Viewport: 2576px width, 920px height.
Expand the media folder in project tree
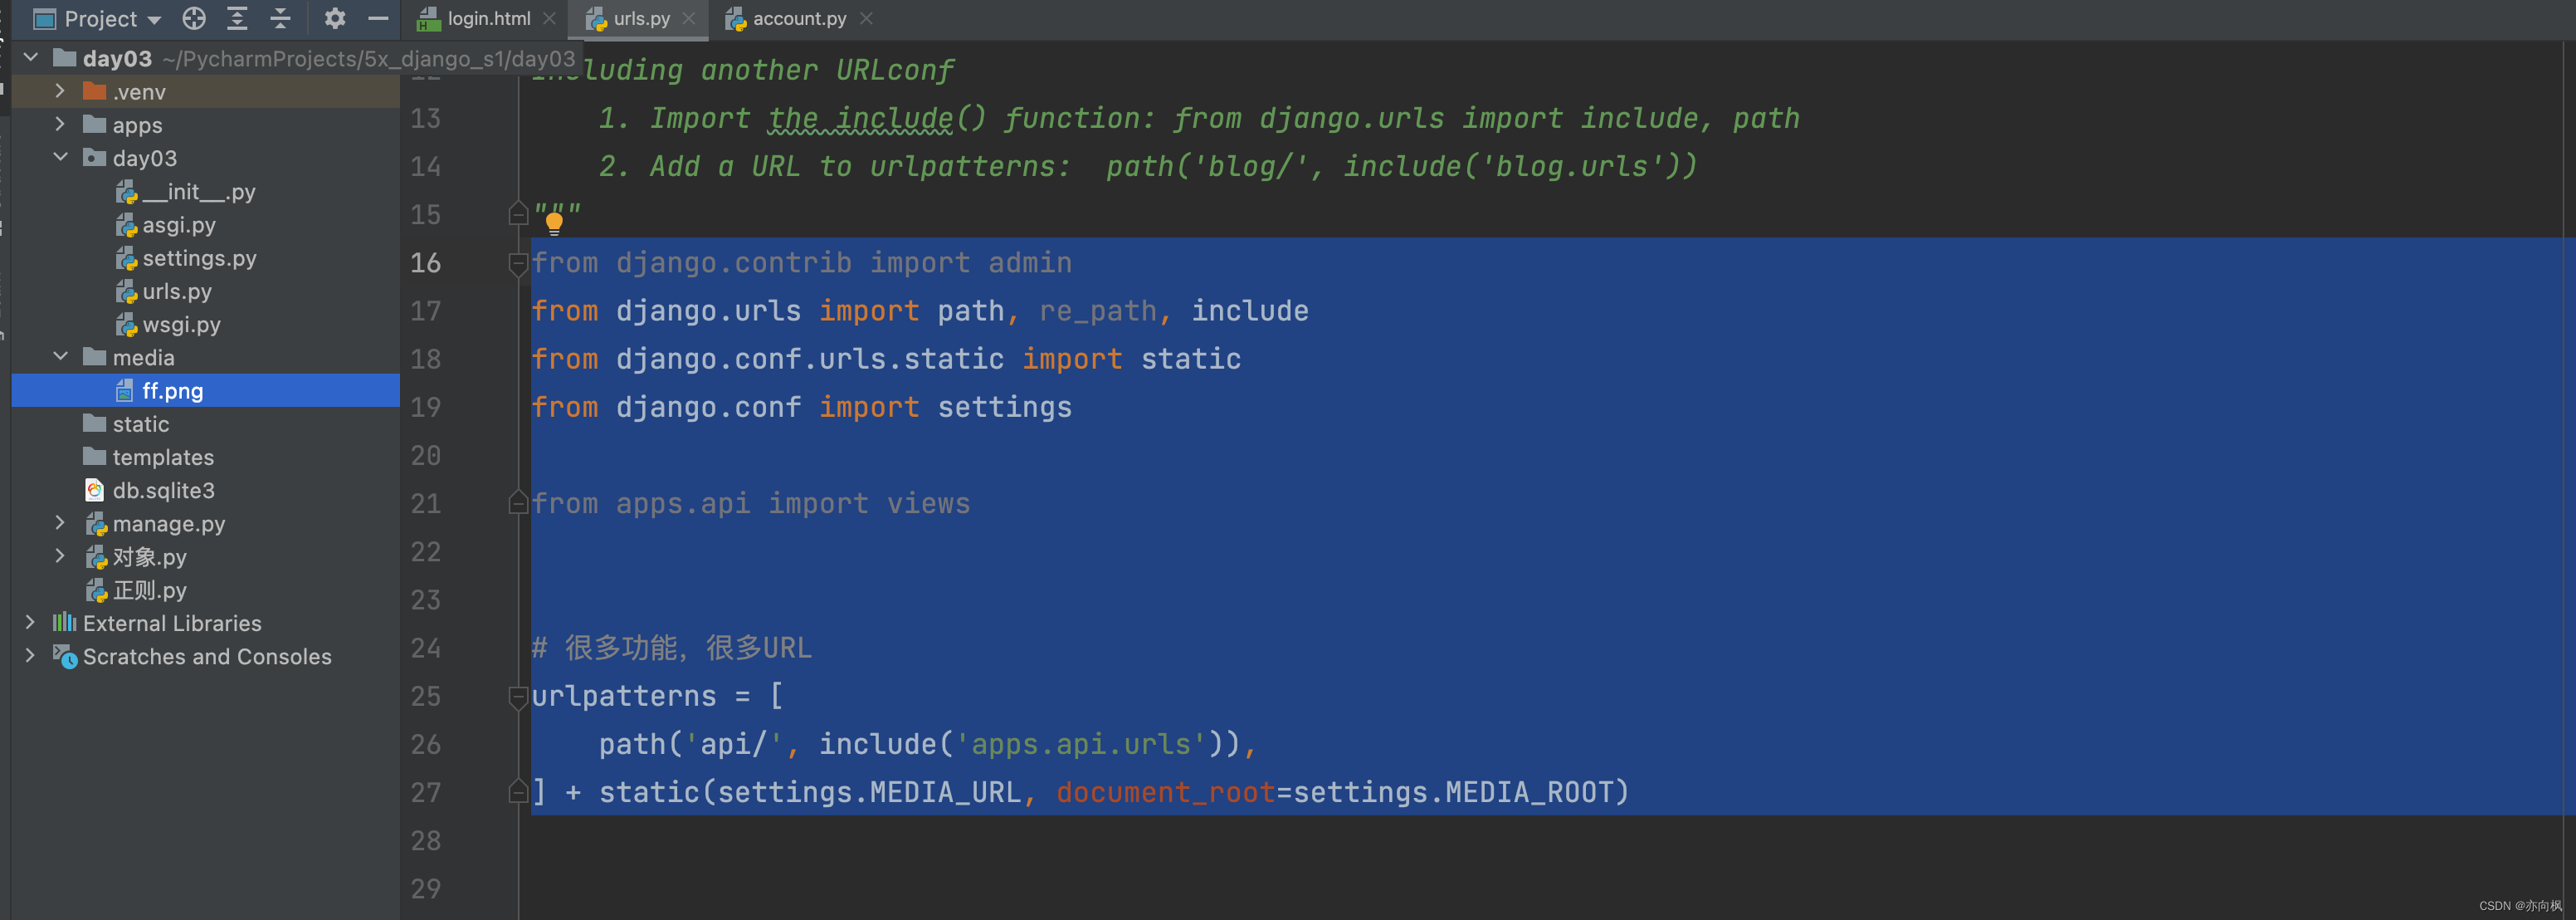[x=57, y=360]
